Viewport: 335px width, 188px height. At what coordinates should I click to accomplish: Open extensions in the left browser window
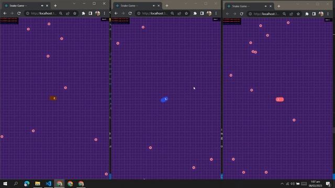(84, 13)
